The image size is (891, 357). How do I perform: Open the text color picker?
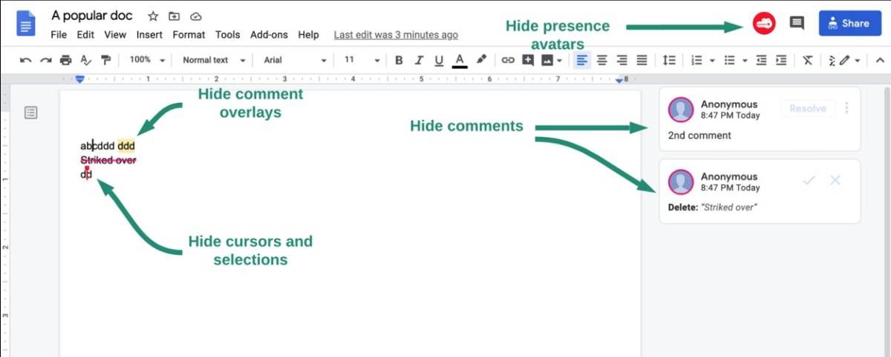tap(460, 60)
